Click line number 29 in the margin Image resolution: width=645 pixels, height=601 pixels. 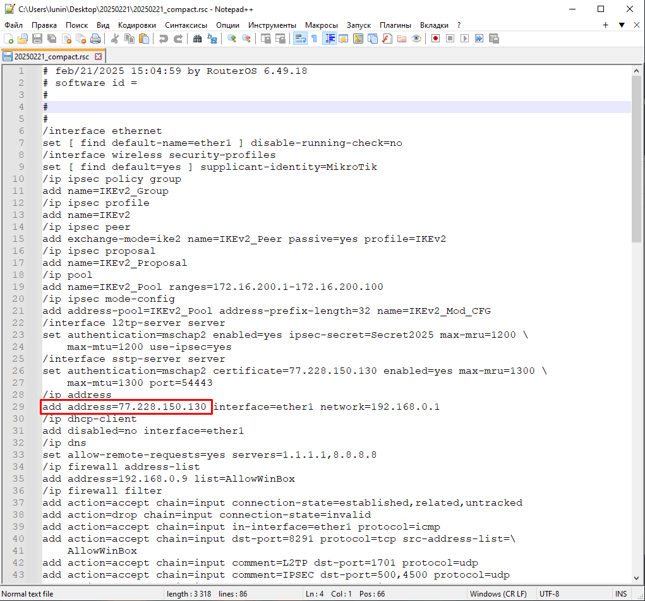tap(18, 407)
